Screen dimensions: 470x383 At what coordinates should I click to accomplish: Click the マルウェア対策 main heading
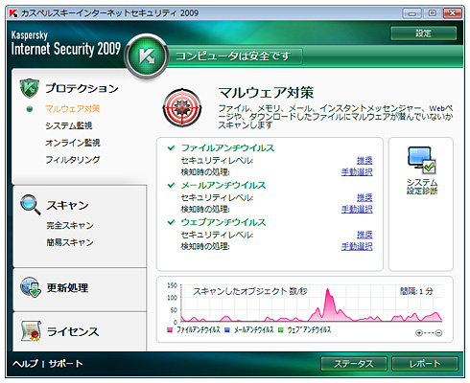pos(266,93)
